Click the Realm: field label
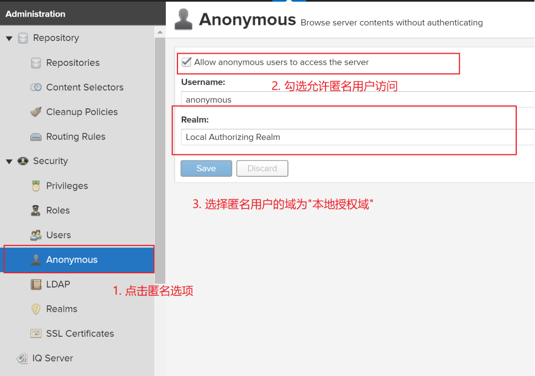 tap(195, 120)
